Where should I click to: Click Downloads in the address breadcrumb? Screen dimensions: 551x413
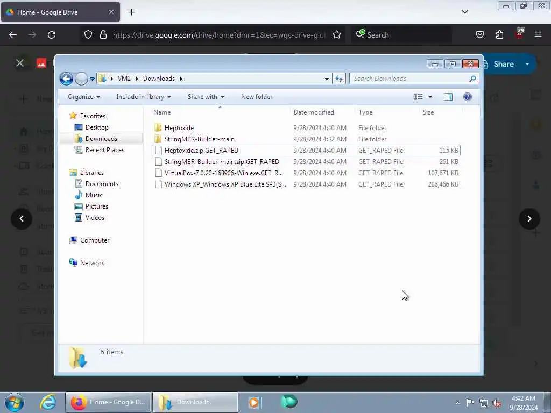click(159, 79)
